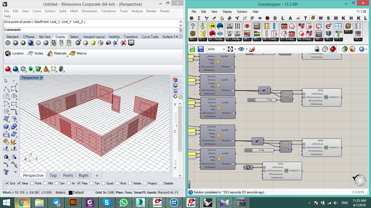
Task: Open Materials tool in Rhino toolbar
Action: point(57,53)
